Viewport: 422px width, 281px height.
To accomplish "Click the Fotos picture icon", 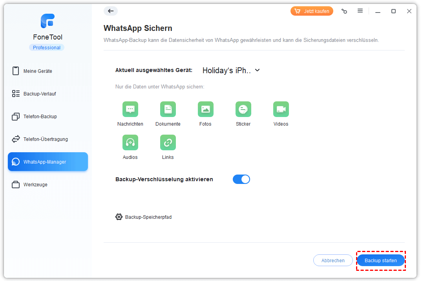I will click(x=205, y=110).
